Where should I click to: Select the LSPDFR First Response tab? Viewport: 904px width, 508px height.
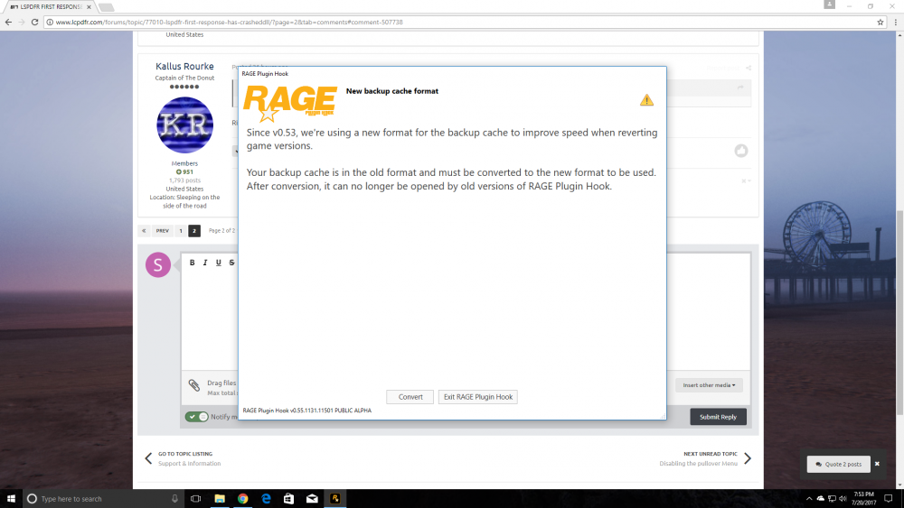(46, 7)
